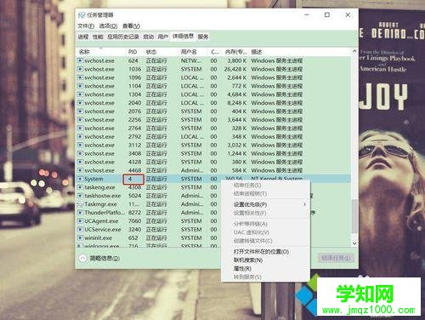Image resolution: width=425 pixels, height=320 pixels.
Task: Switch to the 进程 tab
Action: (x=83, y=37)
